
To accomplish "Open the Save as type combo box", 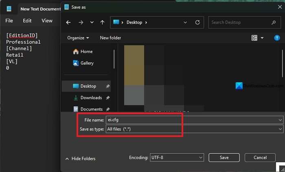I will pyautogui.click(x=195, y=129).
